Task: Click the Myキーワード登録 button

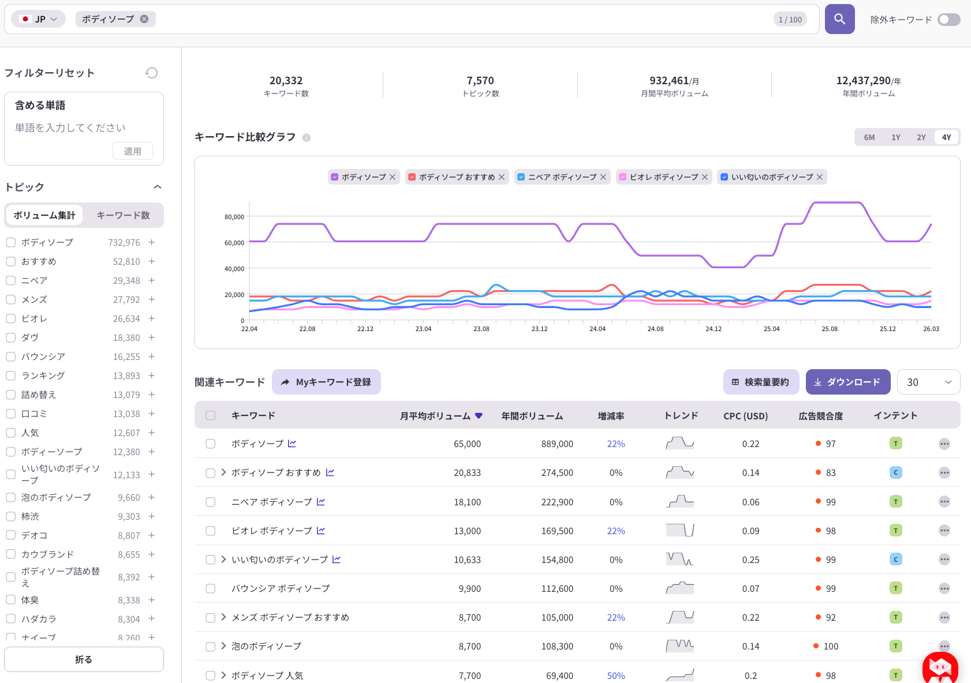Action: (326, 382)
